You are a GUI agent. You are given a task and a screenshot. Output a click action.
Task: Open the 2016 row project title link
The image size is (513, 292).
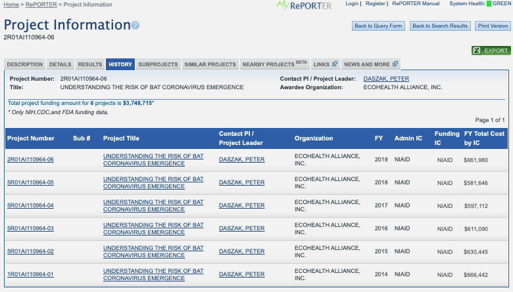[153, 228]
